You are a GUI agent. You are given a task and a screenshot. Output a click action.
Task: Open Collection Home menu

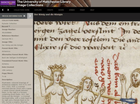22,10
